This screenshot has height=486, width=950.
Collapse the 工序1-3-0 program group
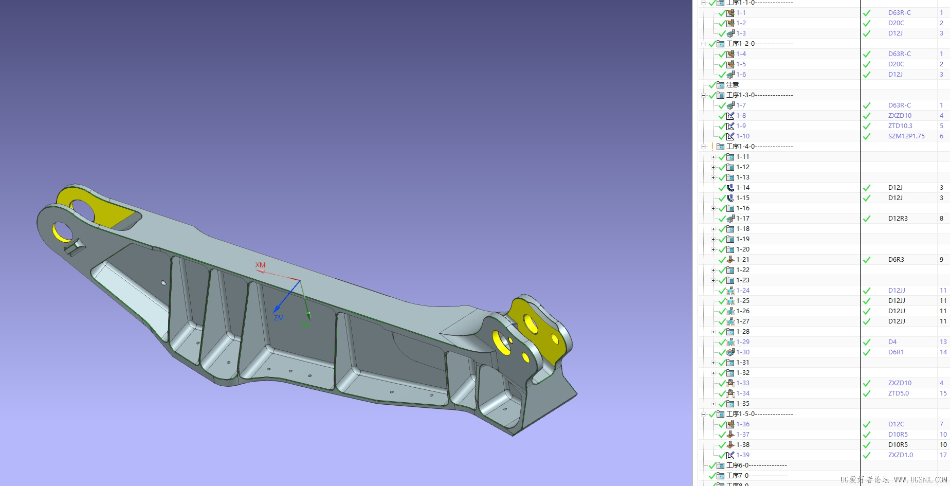coord(704,95)
